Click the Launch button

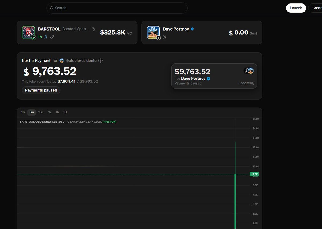click(x=296, y=8)
